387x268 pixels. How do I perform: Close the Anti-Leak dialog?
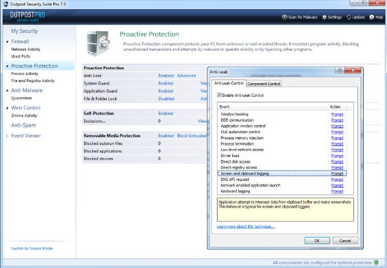coord(353,70)
